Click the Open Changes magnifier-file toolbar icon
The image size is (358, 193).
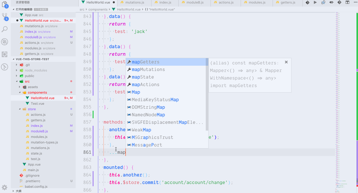pos(323,3)
